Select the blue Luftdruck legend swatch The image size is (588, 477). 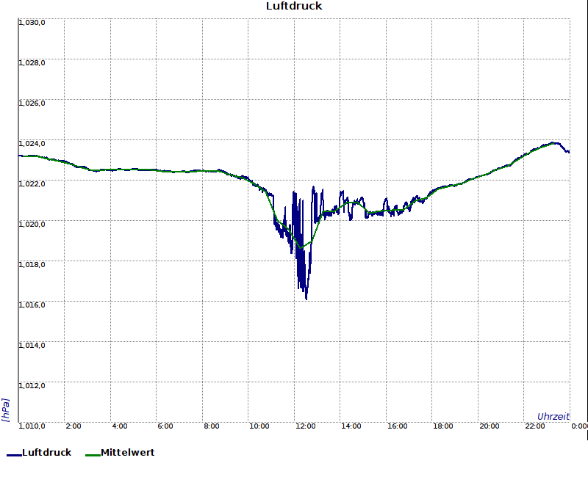click(14, 455)
